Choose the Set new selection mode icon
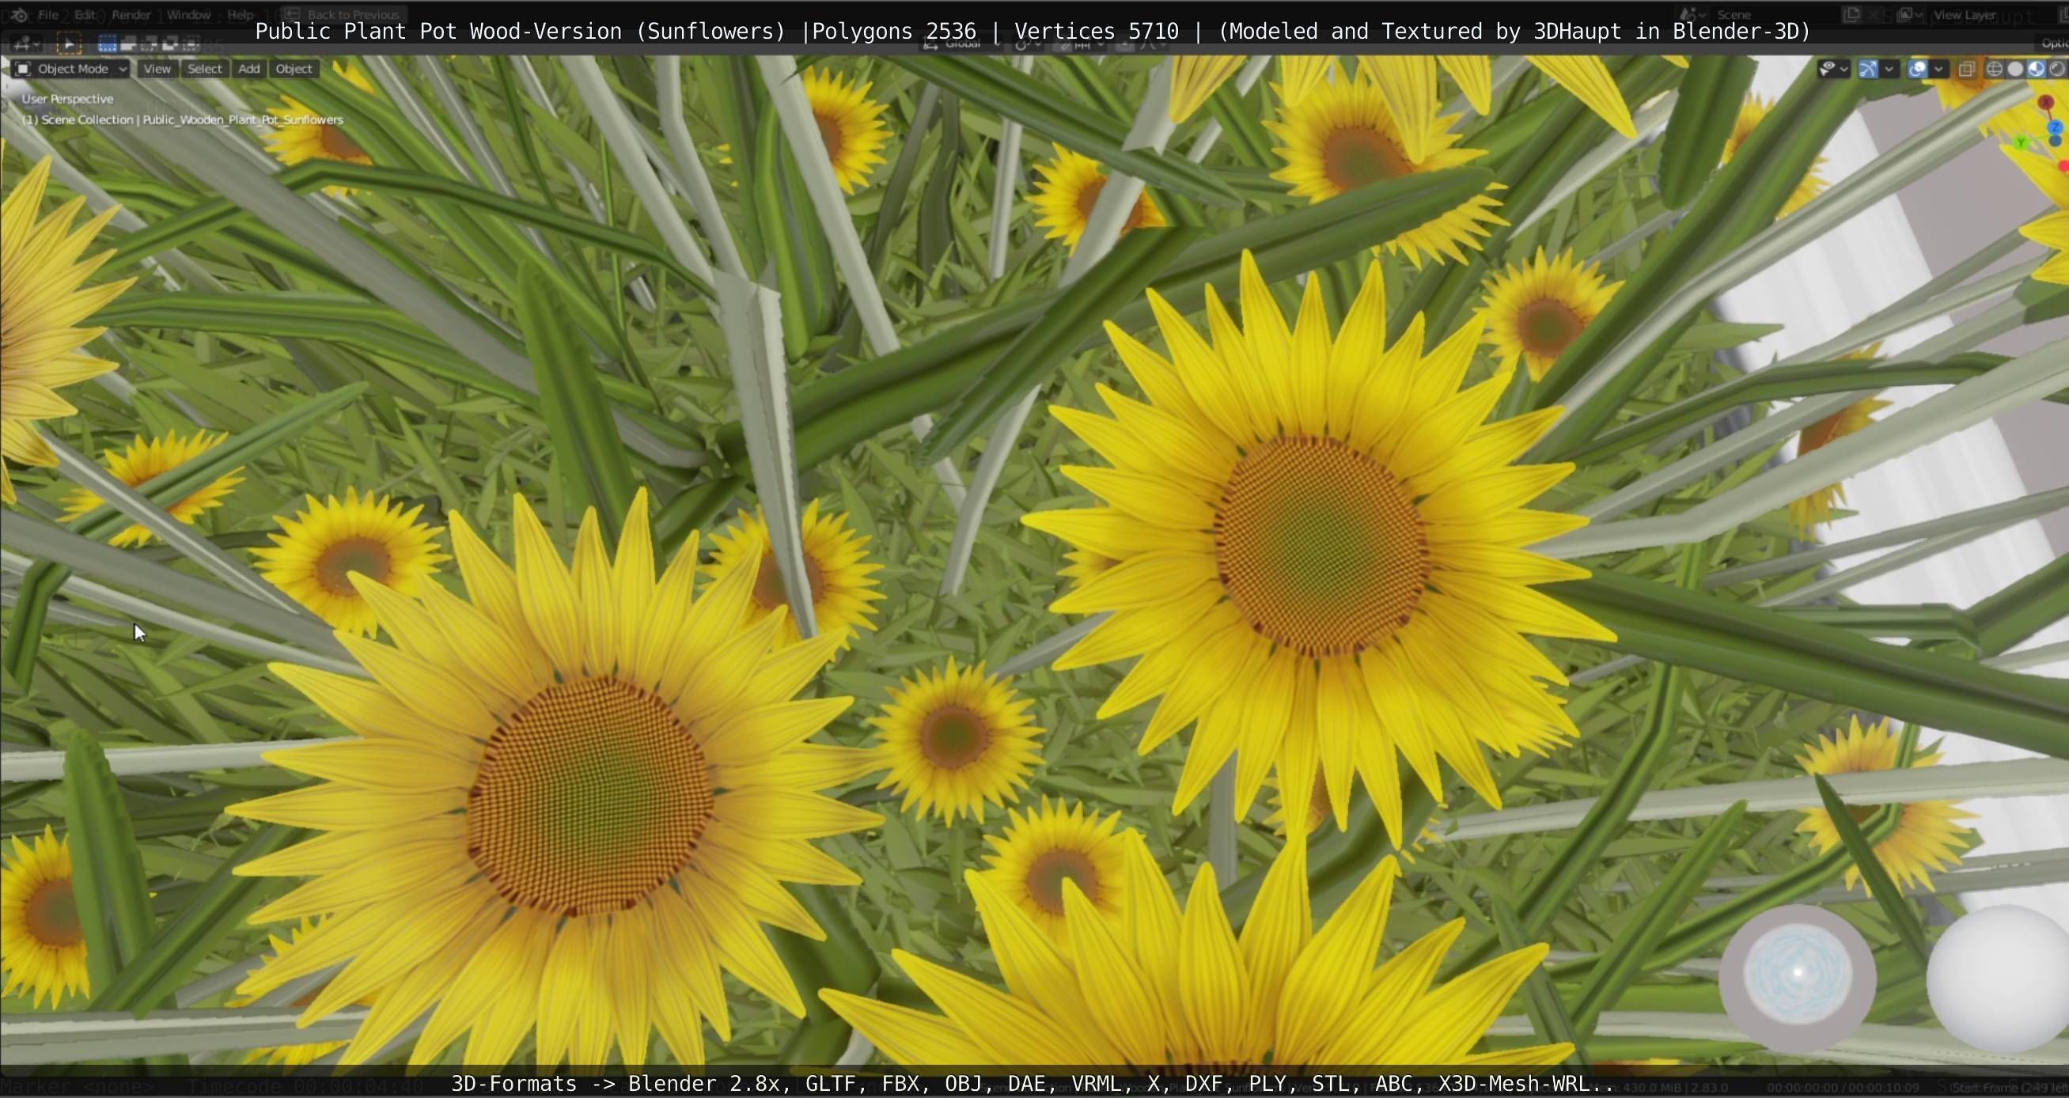 (108, 44)
